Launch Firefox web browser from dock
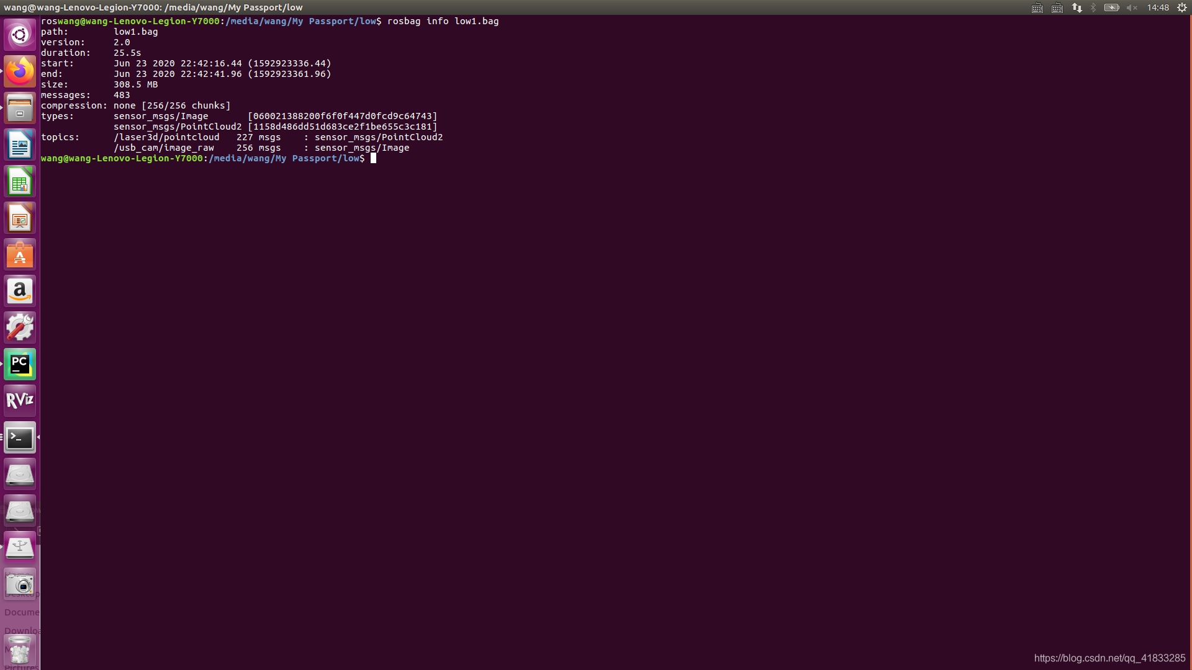1192x670 pixels. coord(20,71)
